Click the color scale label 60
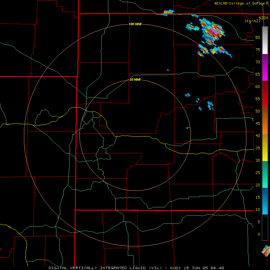 pyautogui.click(x=258, y=87)
